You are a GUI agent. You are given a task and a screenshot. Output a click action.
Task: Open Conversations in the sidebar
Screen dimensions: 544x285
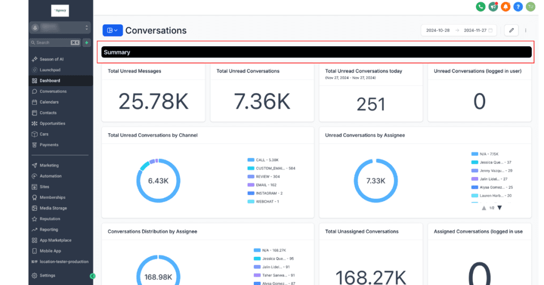tap(53, 91)
